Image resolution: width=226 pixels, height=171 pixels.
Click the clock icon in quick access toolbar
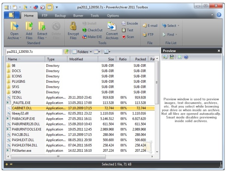click(42, 7)
